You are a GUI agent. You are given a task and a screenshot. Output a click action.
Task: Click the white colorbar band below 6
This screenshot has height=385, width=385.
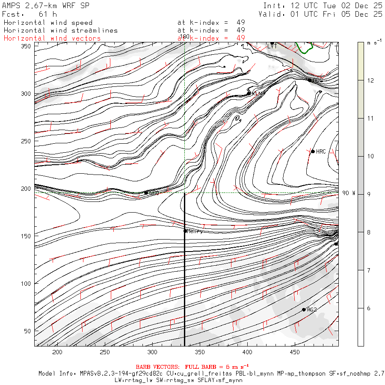361,327
